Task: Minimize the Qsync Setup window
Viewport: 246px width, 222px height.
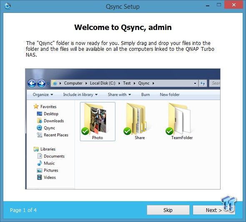Action: tap(208, 6)
